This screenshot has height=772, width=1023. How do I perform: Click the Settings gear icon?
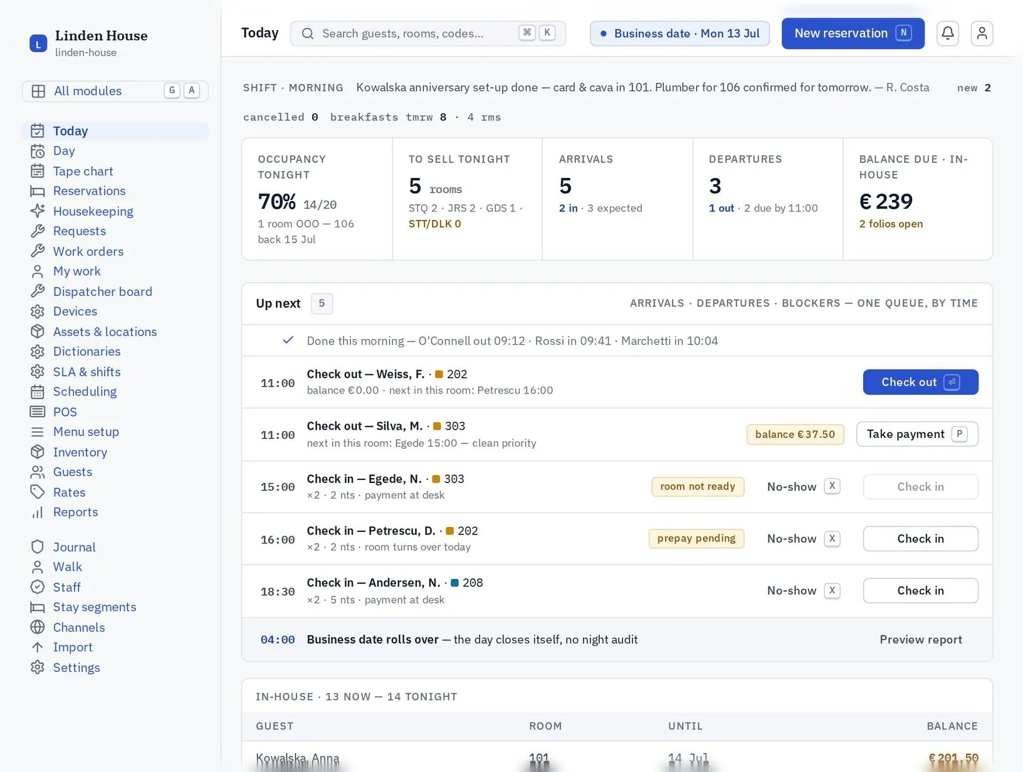pos(38,667)
